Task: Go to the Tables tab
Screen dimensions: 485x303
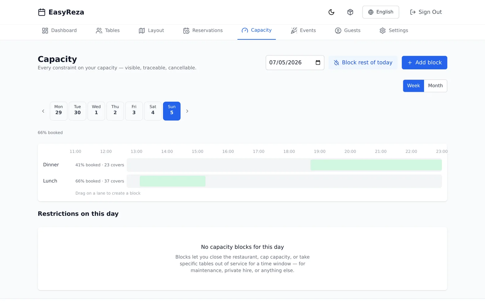Action: (108, 31)
